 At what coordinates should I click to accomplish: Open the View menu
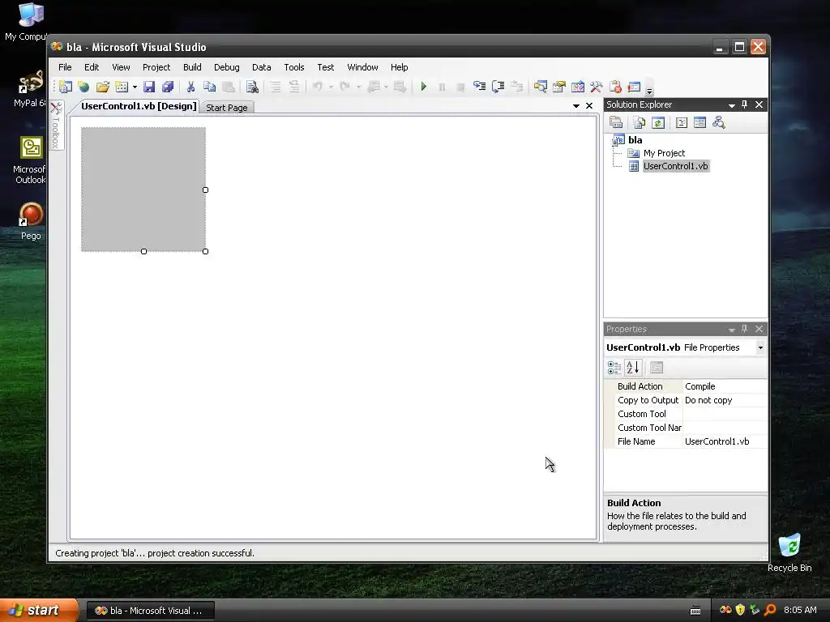click(x=121, y=67)
